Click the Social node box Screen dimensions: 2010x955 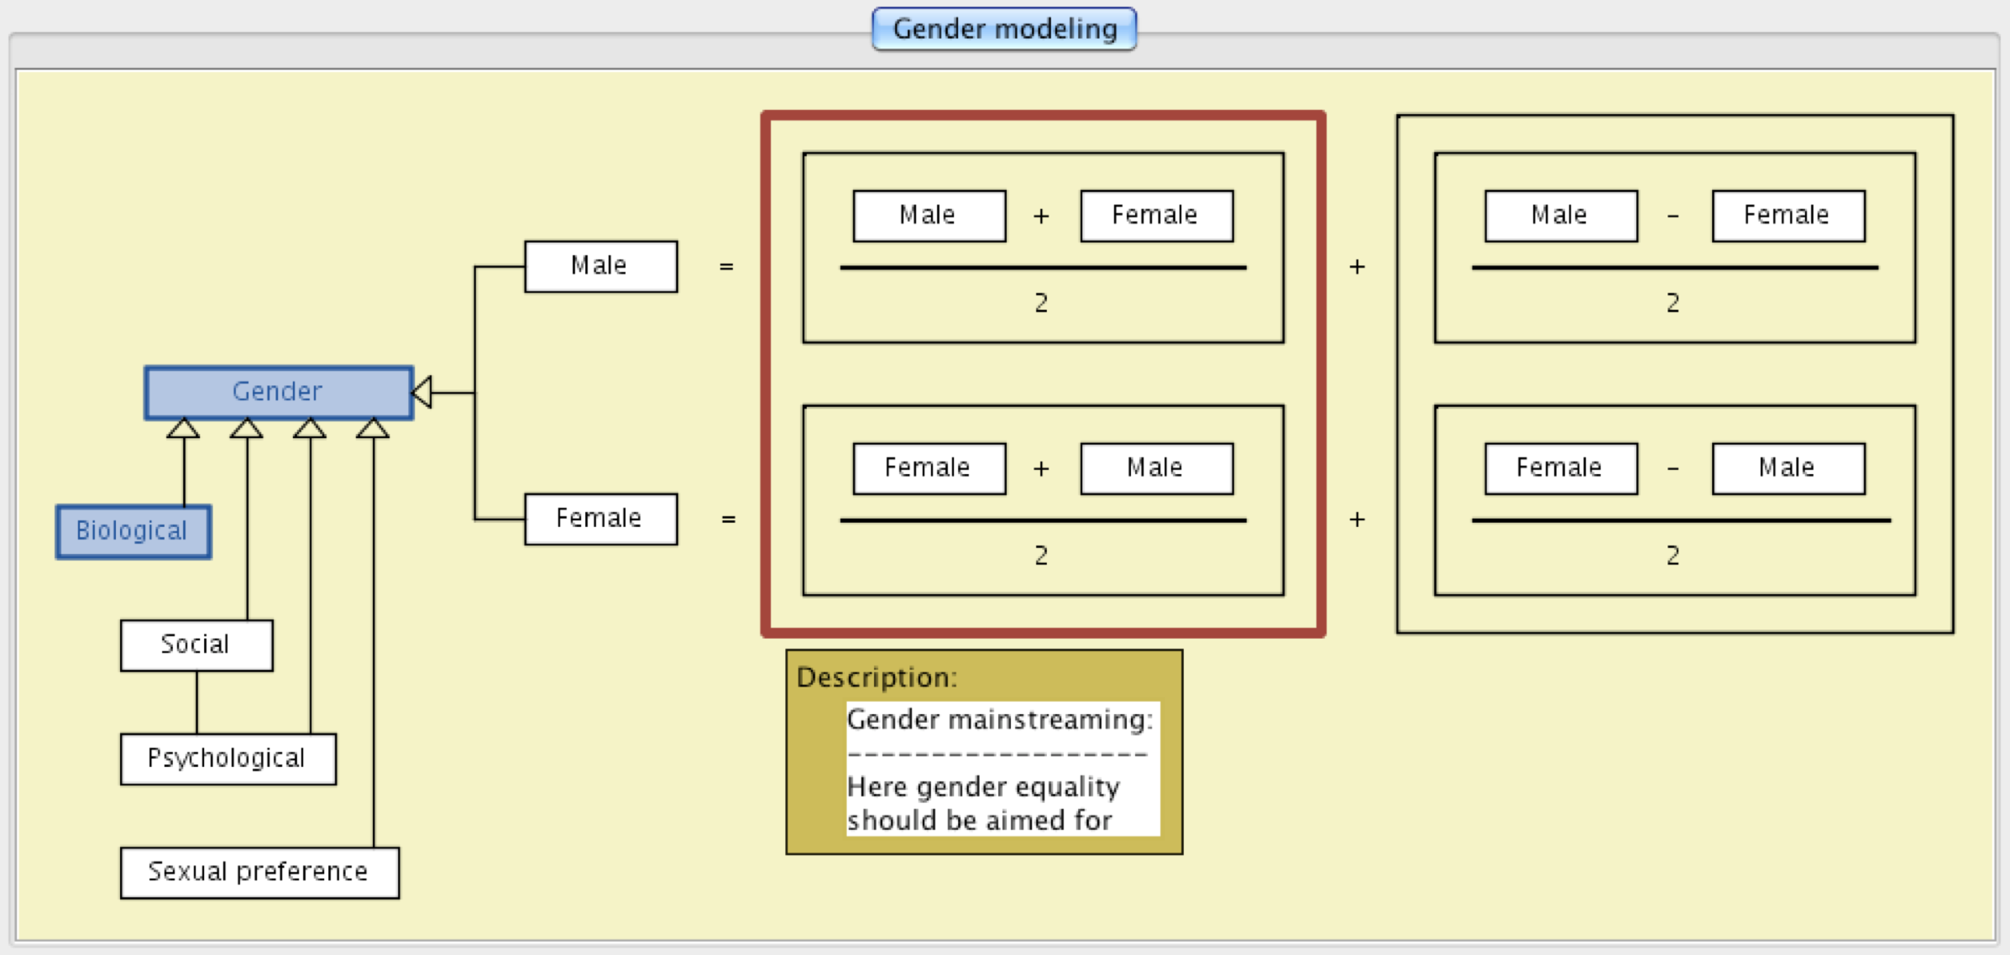196,644
